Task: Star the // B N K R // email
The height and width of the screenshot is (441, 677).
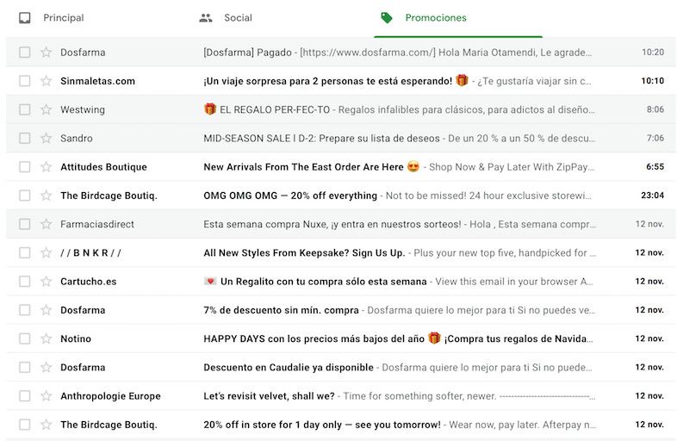Action: [x=47, y=252]
